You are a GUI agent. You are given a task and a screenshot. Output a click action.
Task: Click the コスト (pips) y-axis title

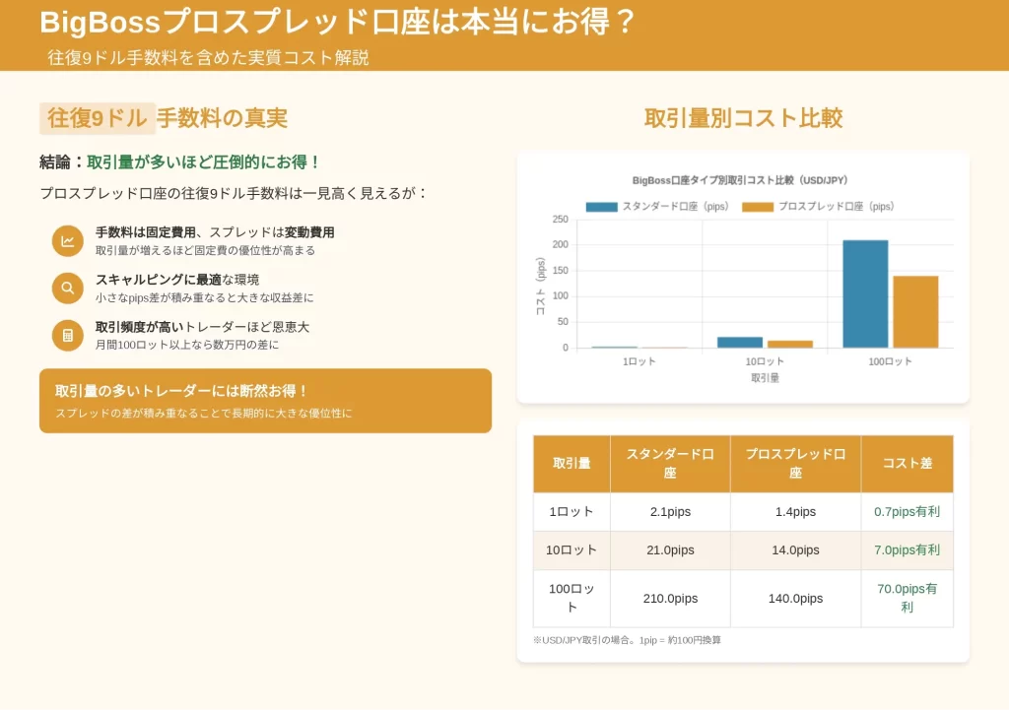(541, 287)
